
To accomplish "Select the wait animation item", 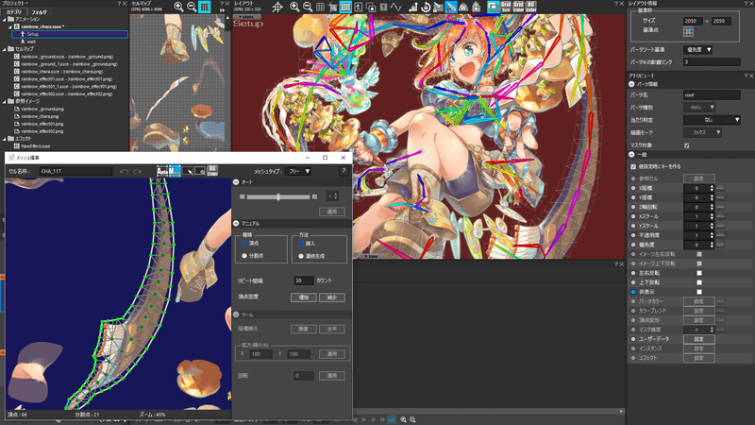I will pos(31,42).
